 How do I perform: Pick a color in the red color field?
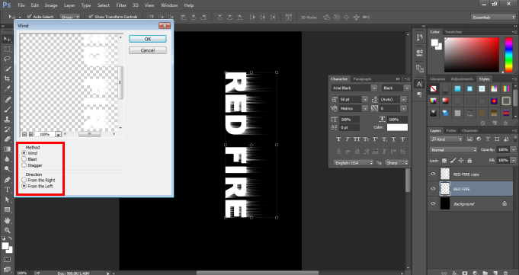471,55
